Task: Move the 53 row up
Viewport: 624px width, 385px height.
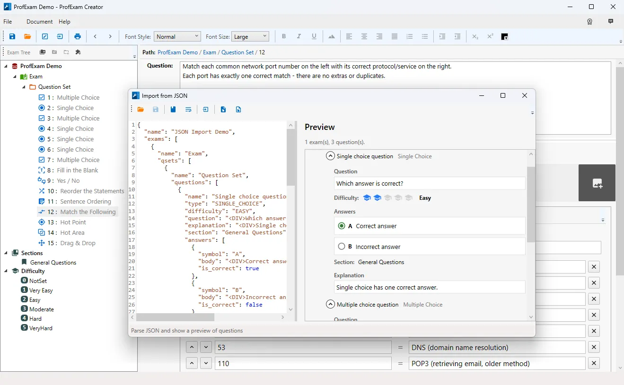Action: click(191, 347)
